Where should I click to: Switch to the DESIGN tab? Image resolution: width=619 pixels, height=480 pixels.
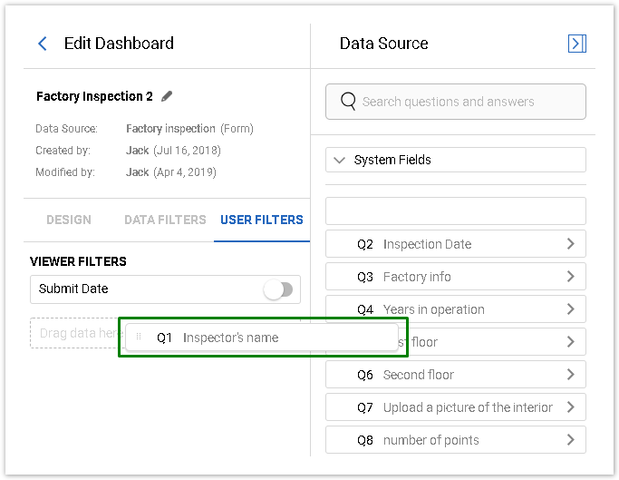point(69,220)
